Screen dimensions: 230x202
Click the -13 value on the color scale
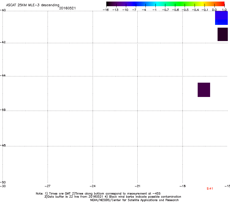tap(115, 10)
